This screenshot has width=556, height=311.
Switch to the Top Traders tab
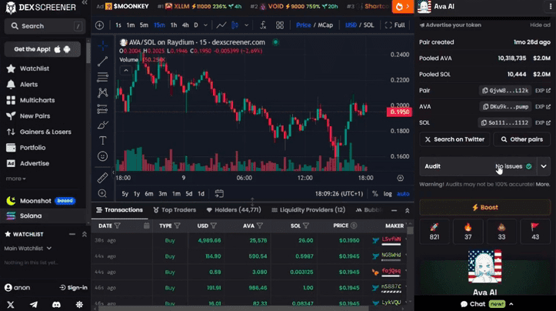177,209
